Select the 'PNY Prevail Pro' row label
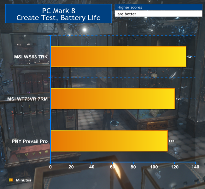The width and height of the screenshot is (205, 189). click(x=30, y=141)
